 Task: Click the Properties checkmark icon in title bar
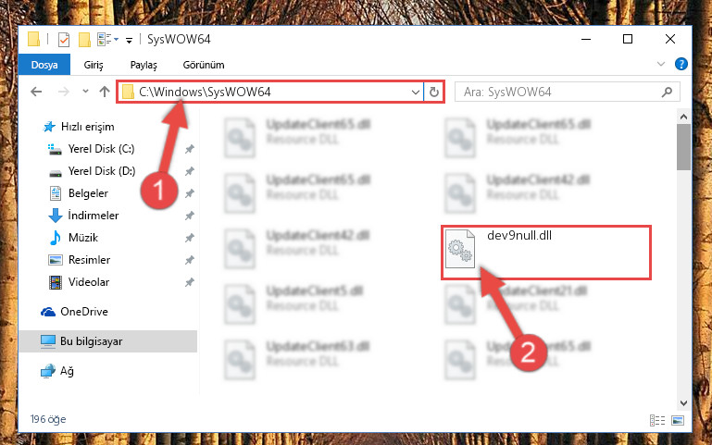[64, 40]
